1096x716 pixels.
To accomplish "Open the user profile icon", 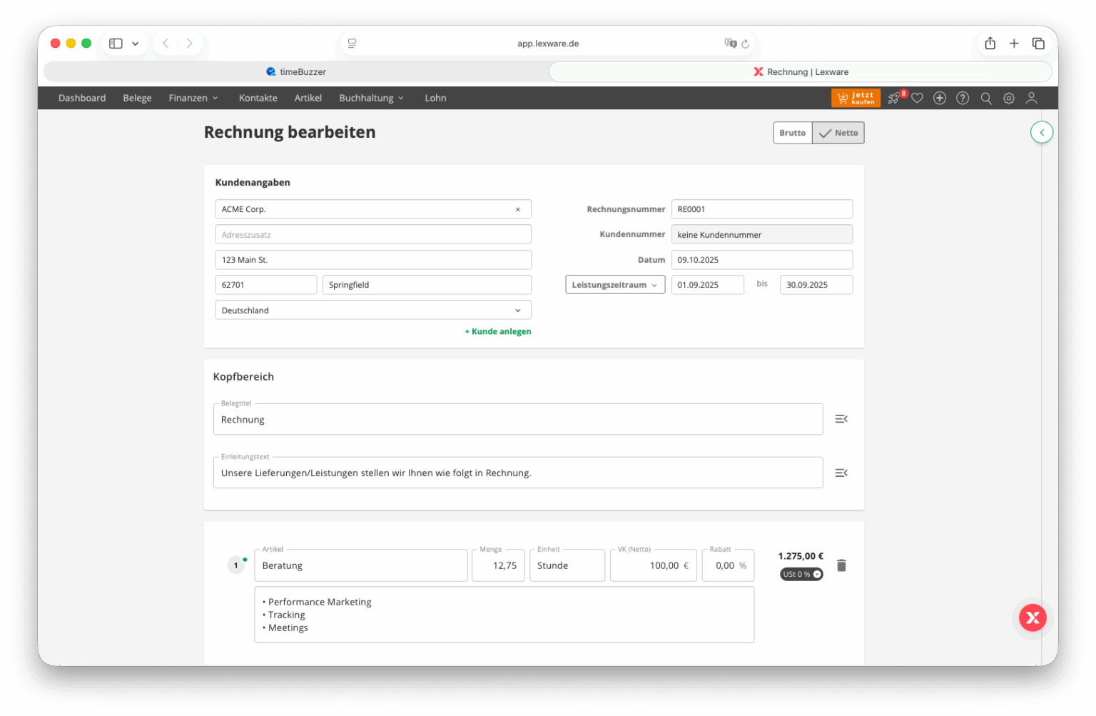I will click(x=1032, y=99).
